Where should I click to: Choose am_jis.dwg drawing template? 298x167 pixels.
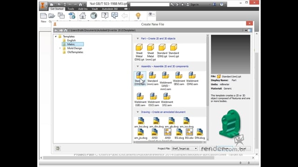[141, 134]
